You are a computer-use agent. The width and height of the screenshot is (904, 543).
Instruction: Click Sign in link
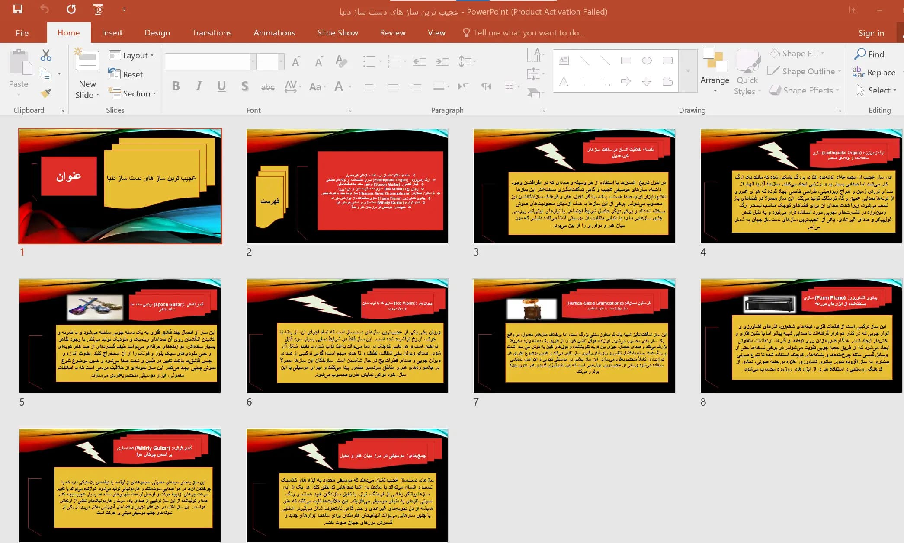[x=871, y=33]
